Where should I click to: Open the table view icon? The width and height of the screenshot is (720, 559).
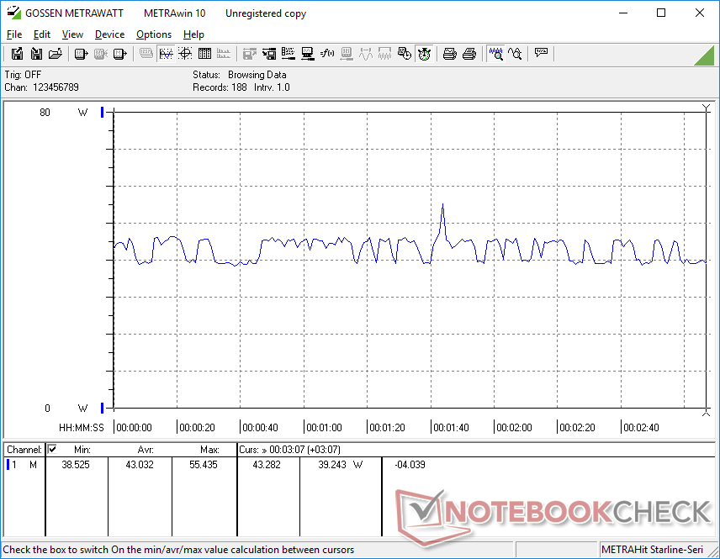click(204, 54)
